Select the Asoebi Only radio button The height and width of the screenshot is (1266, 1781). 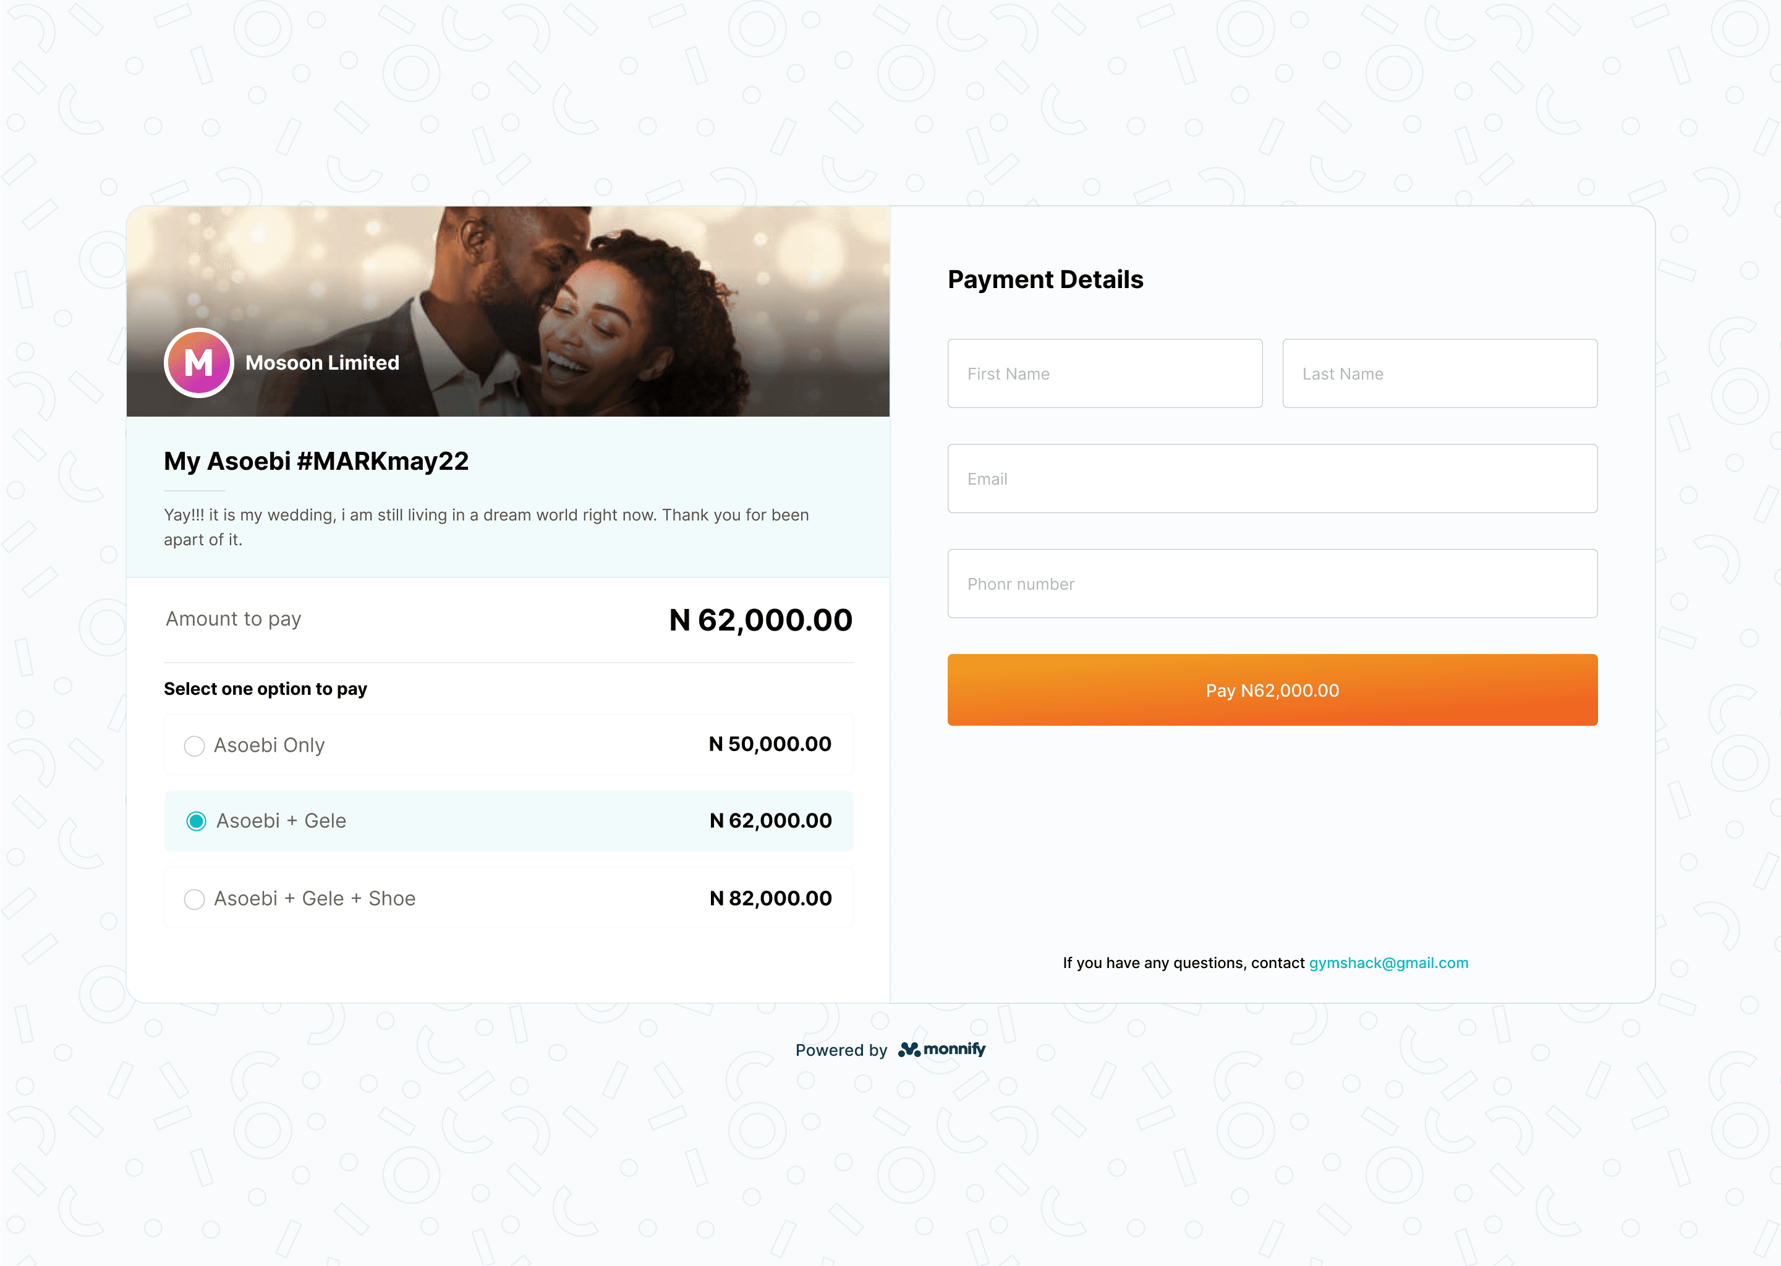[x=194, y=746]
